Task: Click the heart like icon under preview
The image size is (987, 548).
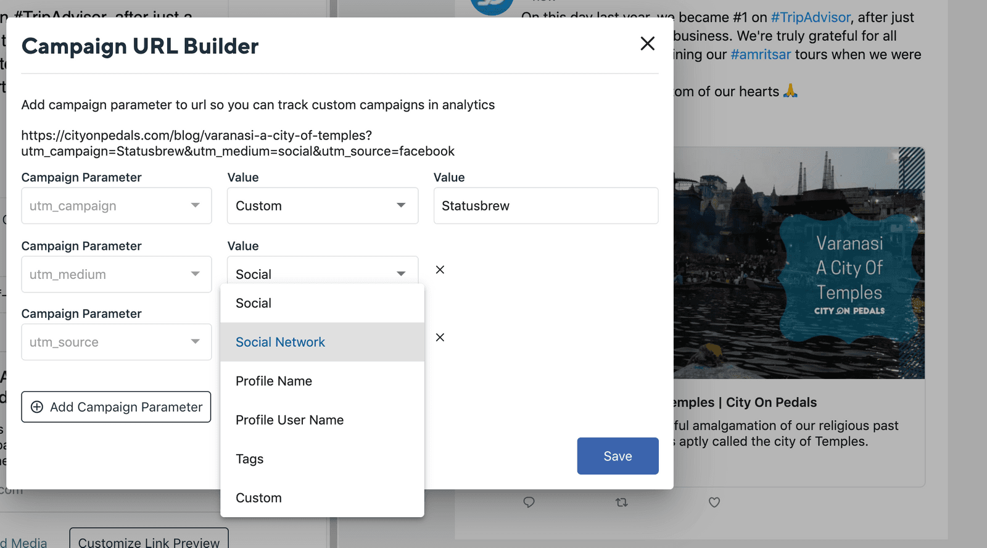Action: [x=714, y=502]
